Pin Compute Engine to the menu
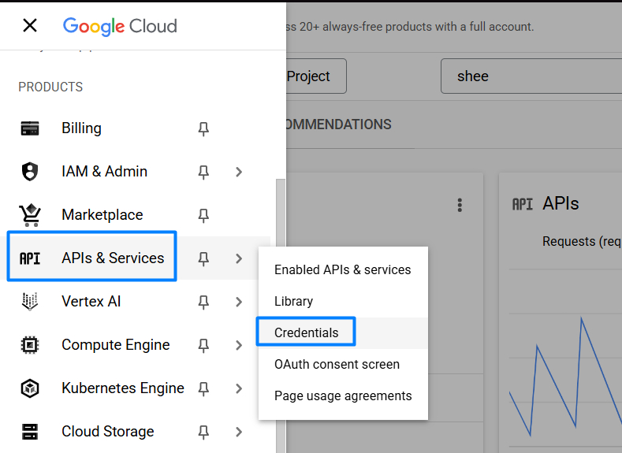 pos(203,345)
